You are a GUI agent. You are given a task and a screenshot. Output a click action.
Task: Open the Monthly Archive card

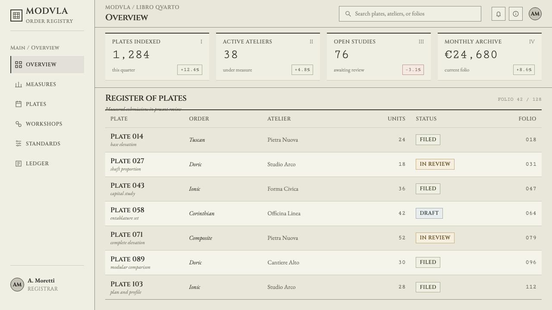coord(489,56)
